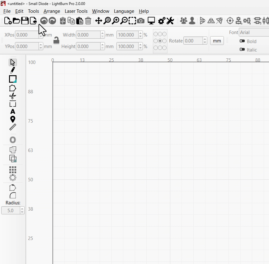Toggle the Bold font switch
Image resolution: width=269 pixels, height=264 pixels.
[242, 41]
